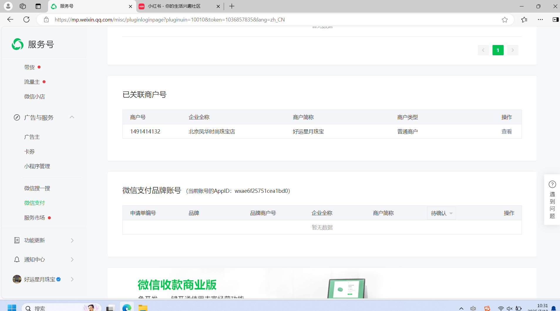Open the browser profile icon
The image size is (560, 311).
coord(8,6)
